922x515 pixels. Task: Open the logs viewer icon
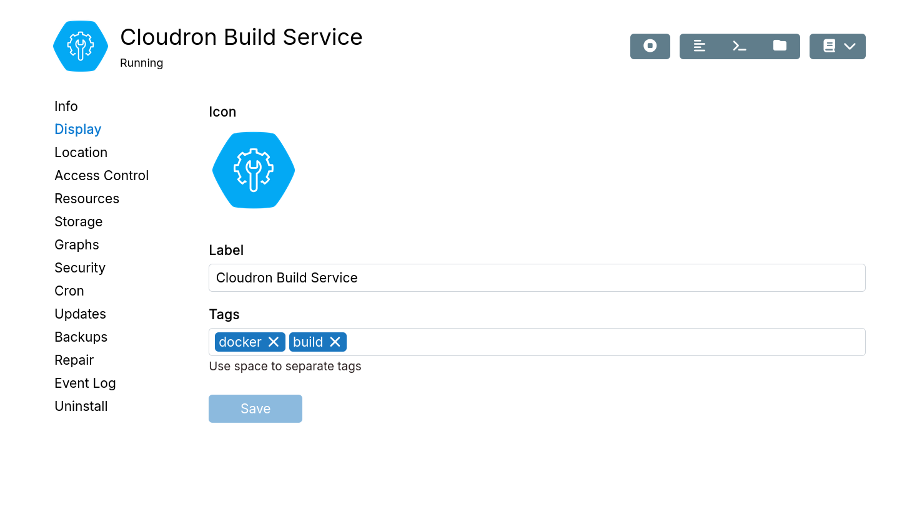coord(699,46)
